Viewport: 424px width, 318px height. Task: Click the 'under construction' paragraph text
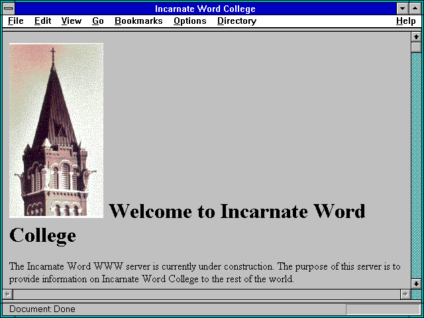[205, 272]
